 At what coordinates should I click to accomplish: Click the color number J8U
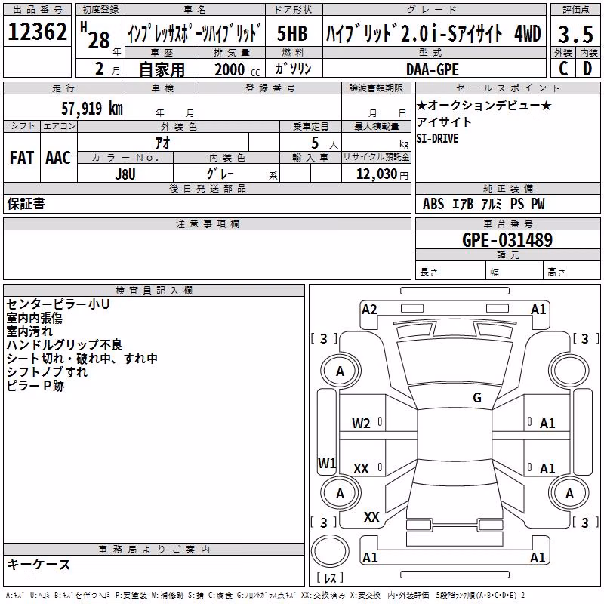pos(125,174)
